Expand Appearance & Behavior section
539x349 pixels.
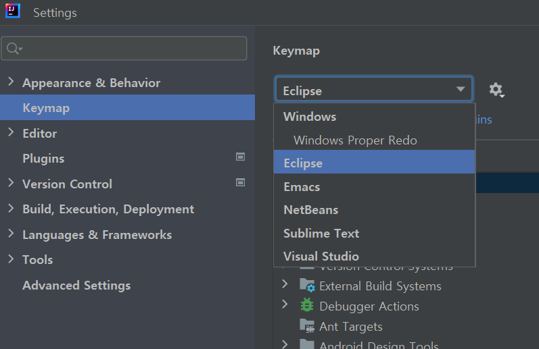[11, 82]
